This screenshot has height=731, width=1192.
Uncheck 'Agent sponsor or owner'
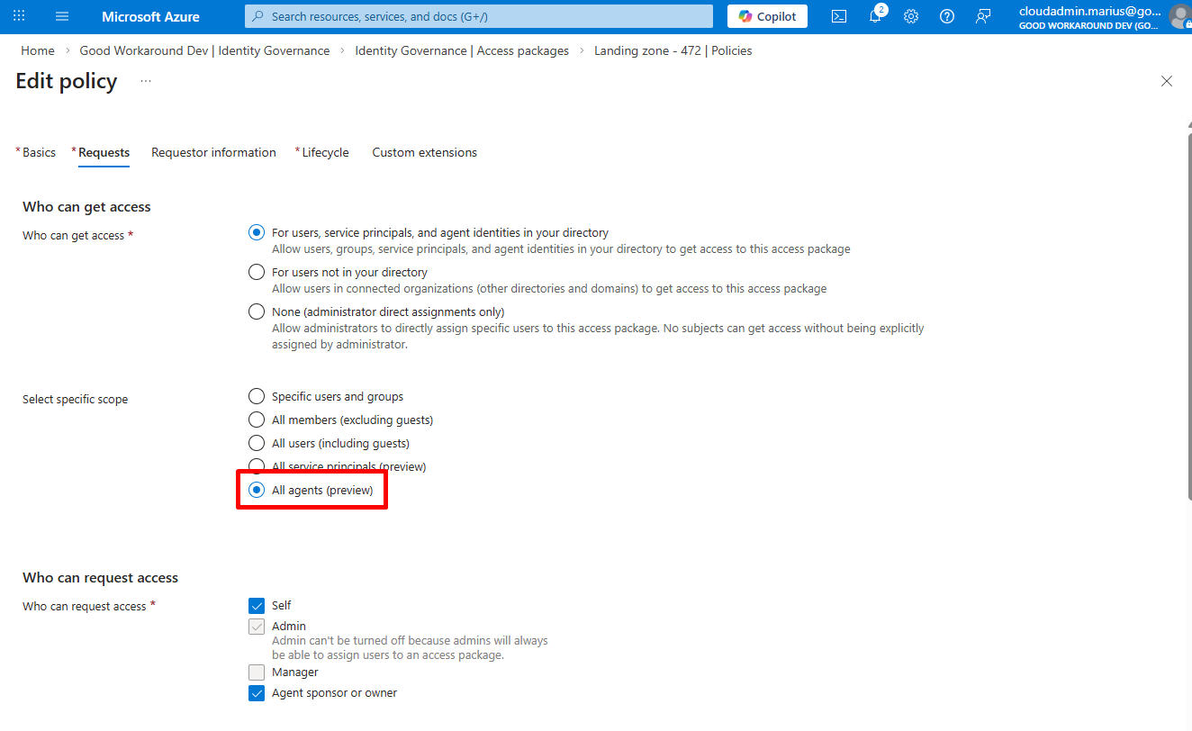pyautogui.click(x=257, y=693)
